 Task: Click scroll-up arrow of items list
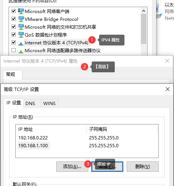click(144, 11)
